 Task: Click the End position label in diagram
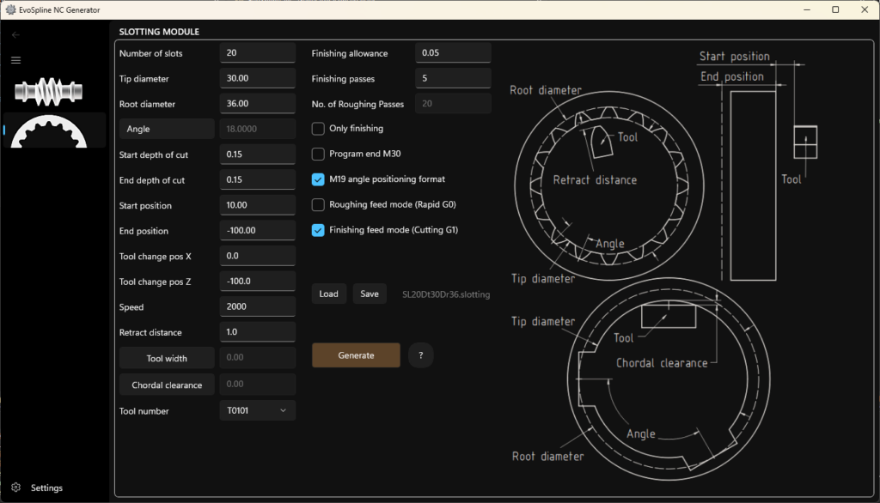click(x=732, y=76)
